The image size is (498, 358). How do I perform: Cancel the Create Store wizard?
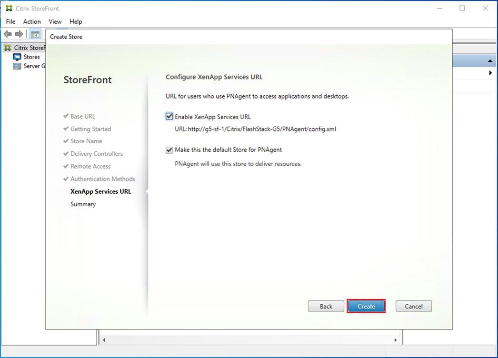[414, 306]
